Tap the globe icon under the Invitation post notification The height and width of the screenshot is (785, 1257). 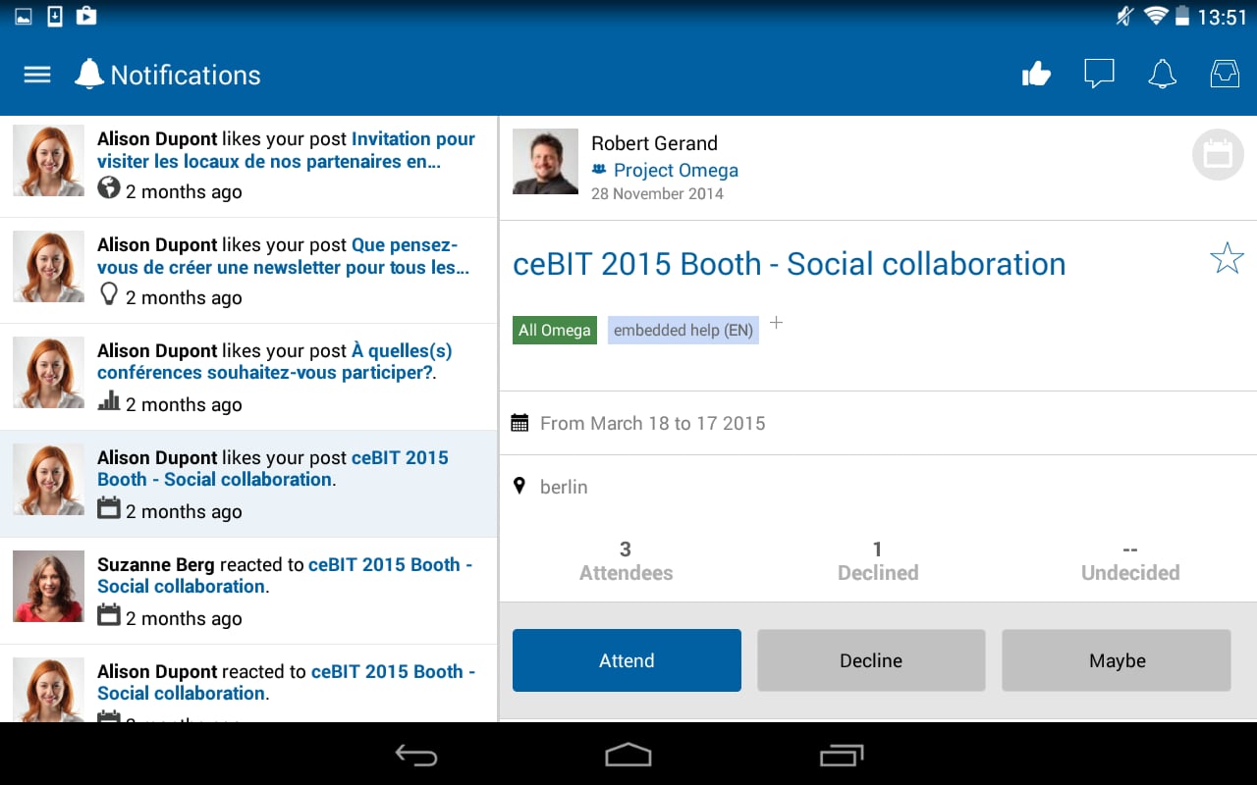pos(109,187)
